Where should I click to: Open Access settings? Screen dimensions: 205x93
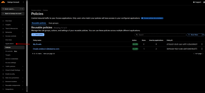tap(11, 63)
